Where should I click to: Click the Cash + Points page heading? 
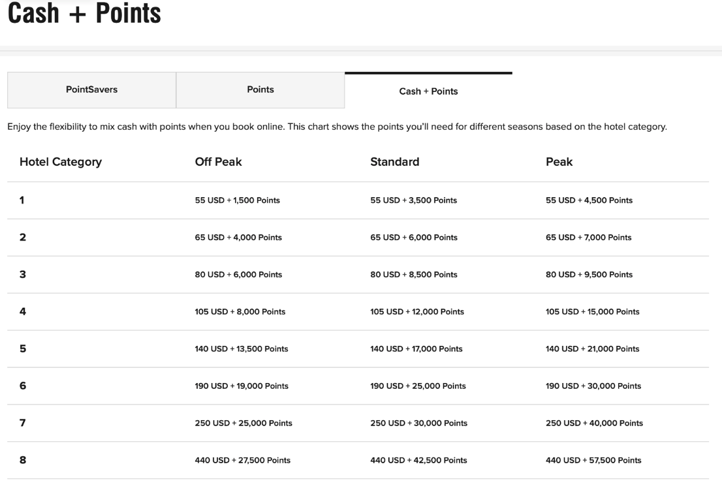pyautogui.click(x=84, y=14)
